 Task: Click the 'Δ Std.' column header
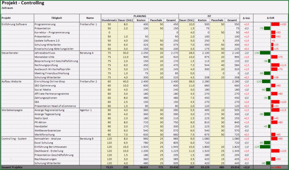point(246,18)
